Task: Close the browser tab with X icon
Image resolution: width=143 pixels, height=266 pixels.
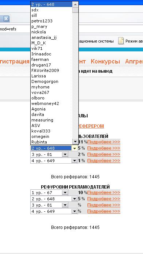Action: coord(6,18)
